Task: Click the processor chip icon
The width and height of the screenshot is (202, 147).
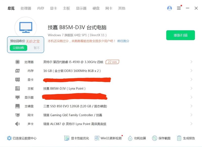Action: (17, 62)
